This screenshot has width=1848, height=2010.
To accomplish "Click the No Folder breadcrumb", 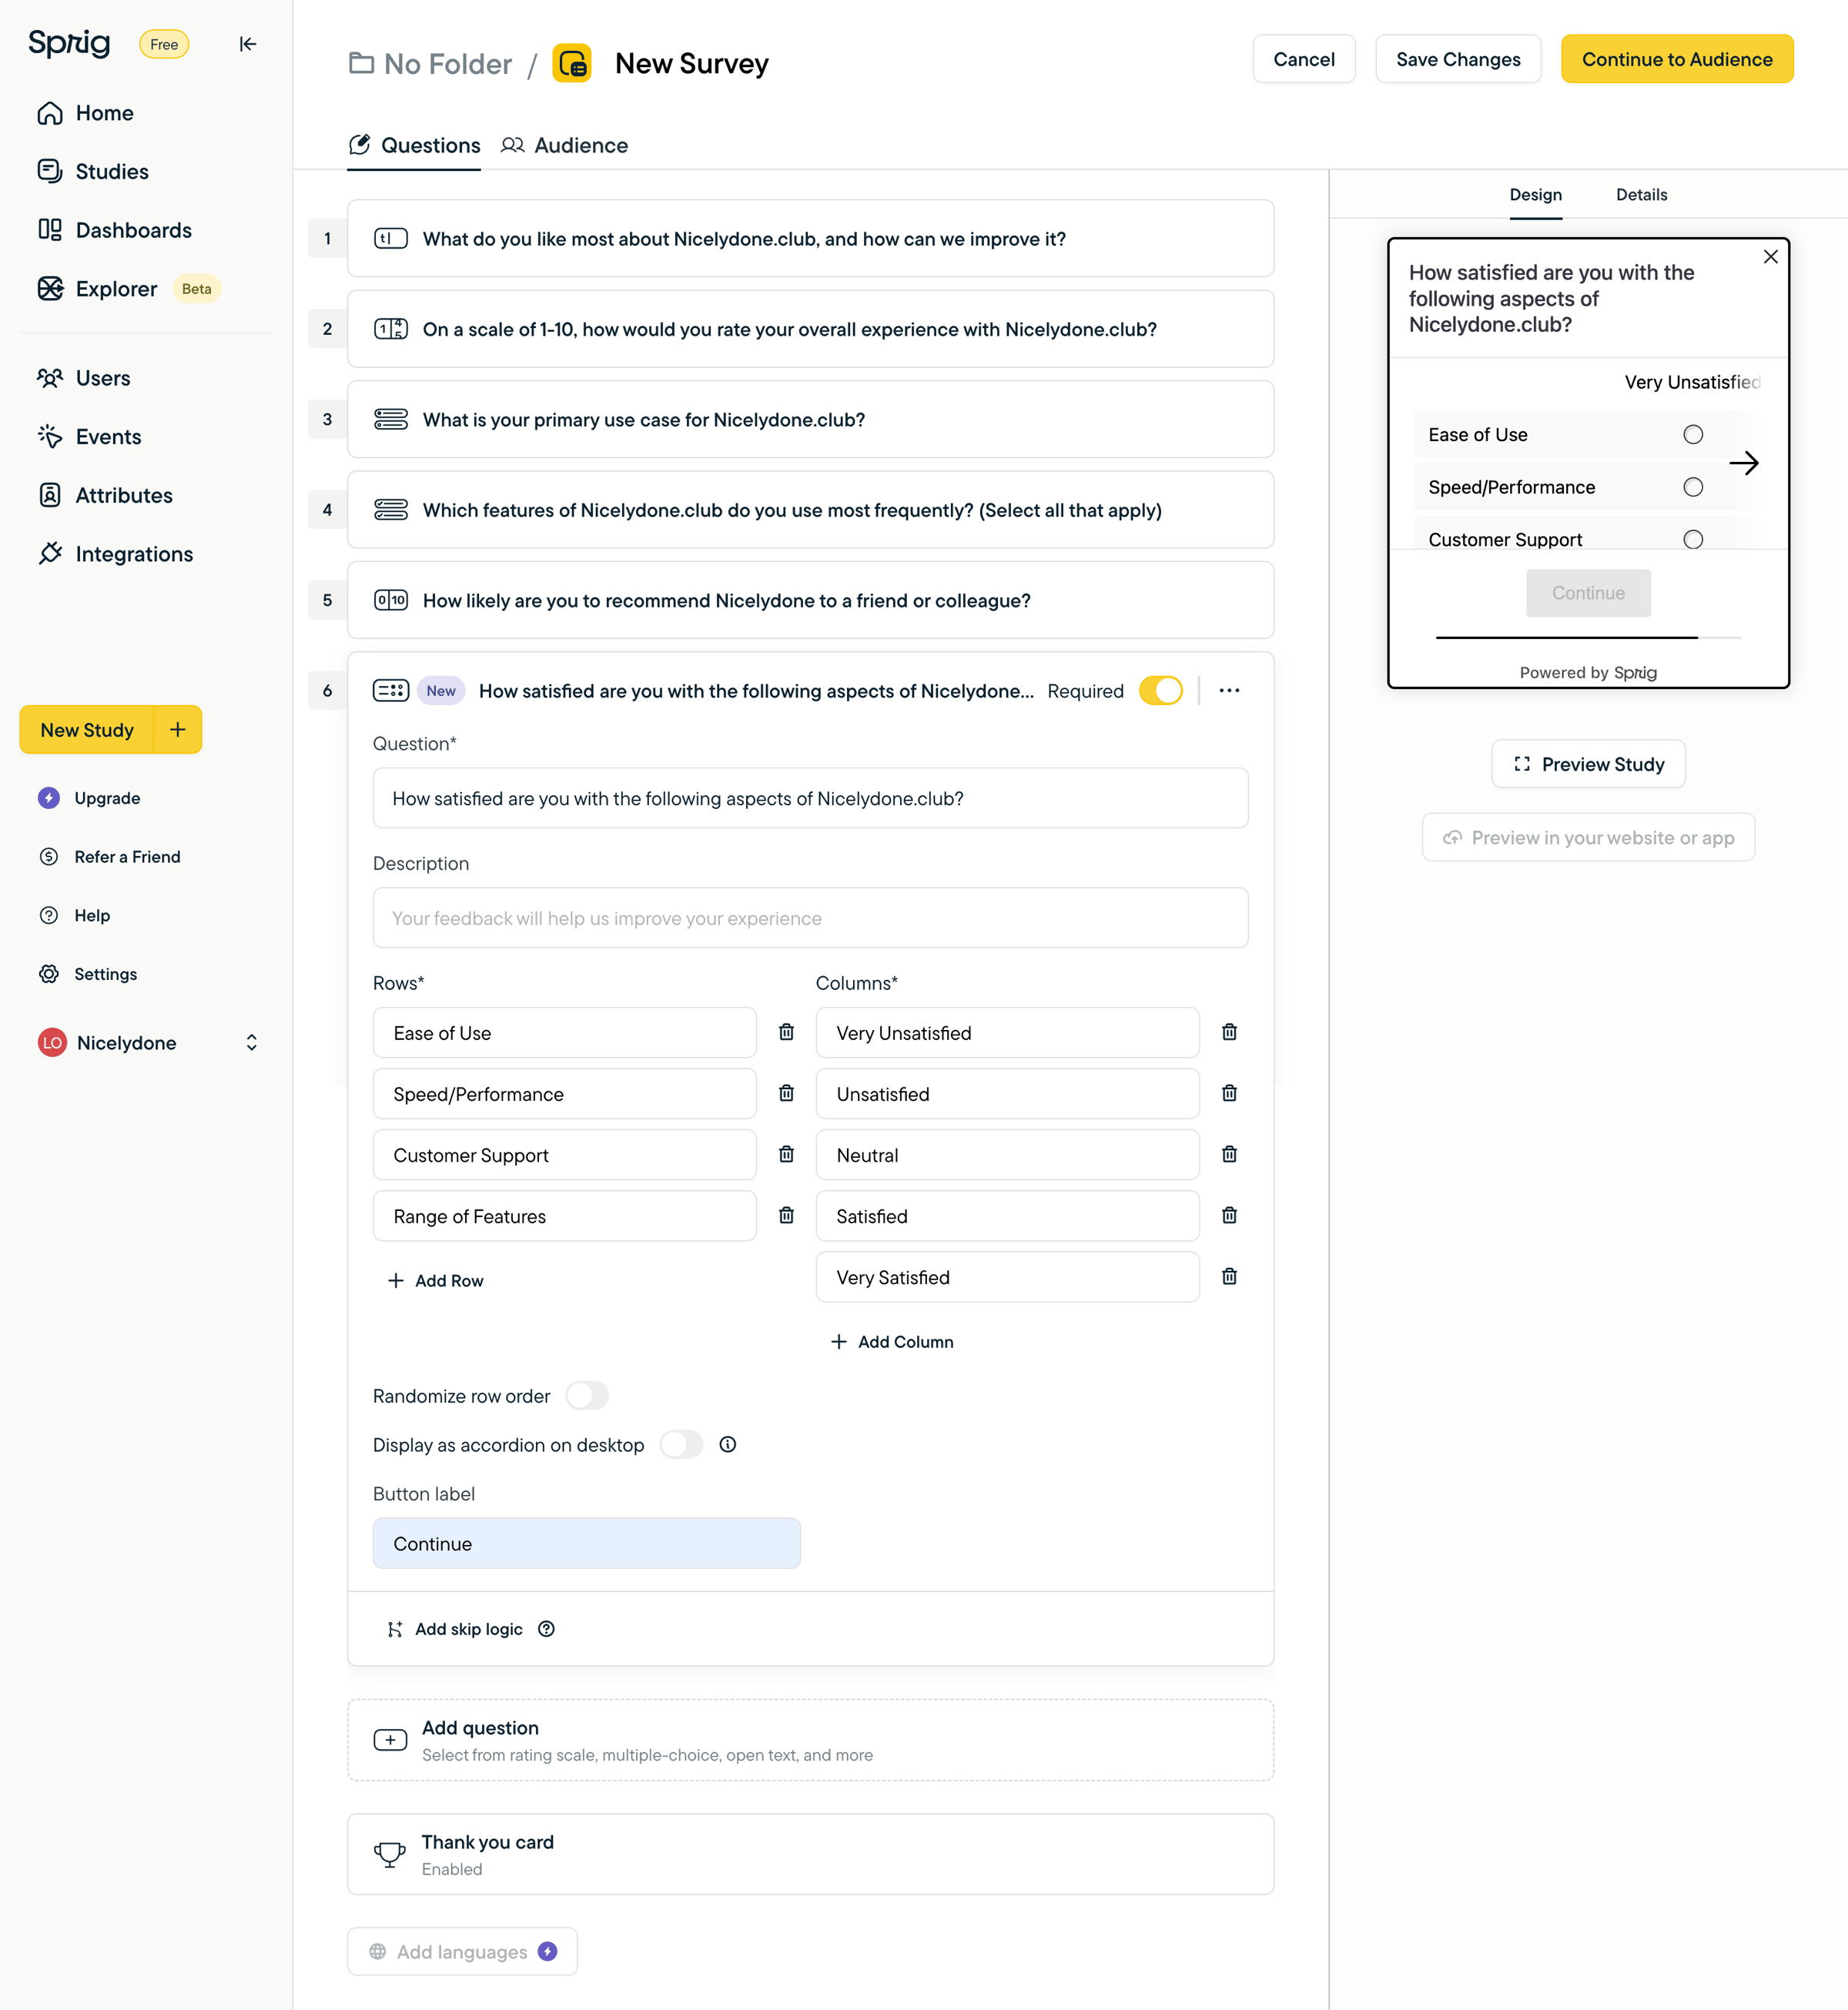I will (430, 63).
